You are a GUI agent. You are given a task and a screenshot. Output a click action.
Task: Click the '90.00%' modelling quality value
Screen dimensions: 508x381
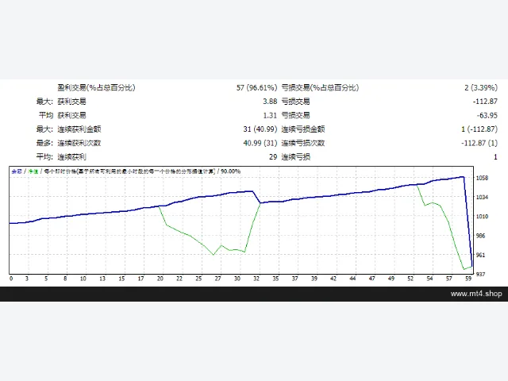(231, 171)
